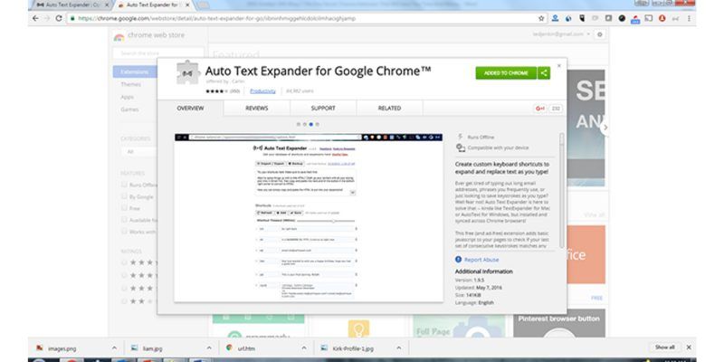Open the Categories All dropdown
This screenshot has width=724, height=362.
138,151
